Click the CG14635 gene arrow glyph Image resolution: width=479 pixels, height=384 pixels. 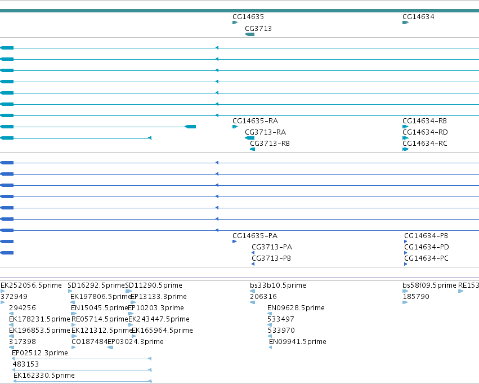235,23
